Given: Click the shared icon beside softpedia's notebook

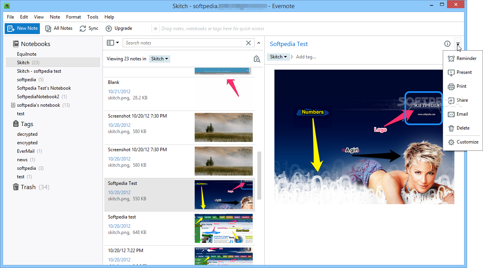Looking at the screenshot, I should 13,105.
